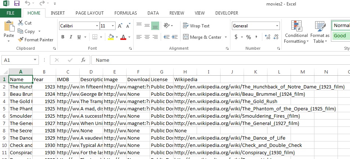Screen dimensions: 350x159
Task: Align text left
Action: click(139, 37)
